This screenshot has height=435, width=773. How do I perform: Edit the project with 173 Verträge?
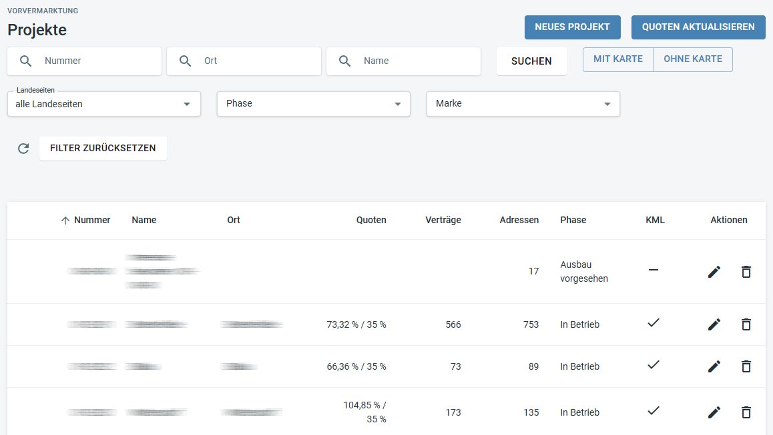(714, 412)
